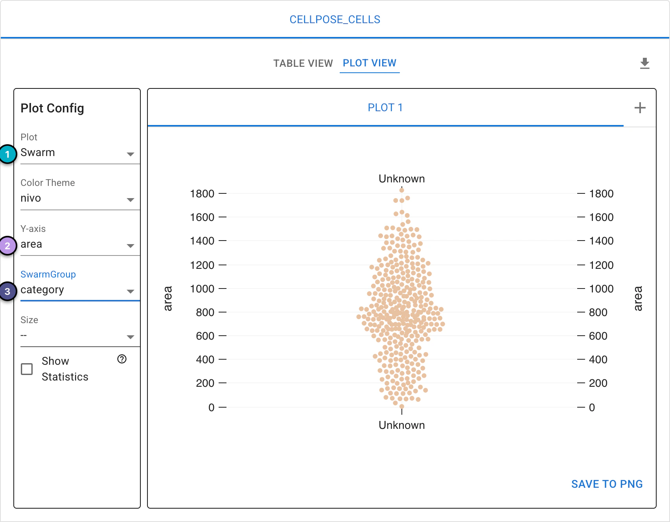This screenshot has width=670, height=522.
Task: Open the Show Statistics help icon
Action: tap(122, 359)
